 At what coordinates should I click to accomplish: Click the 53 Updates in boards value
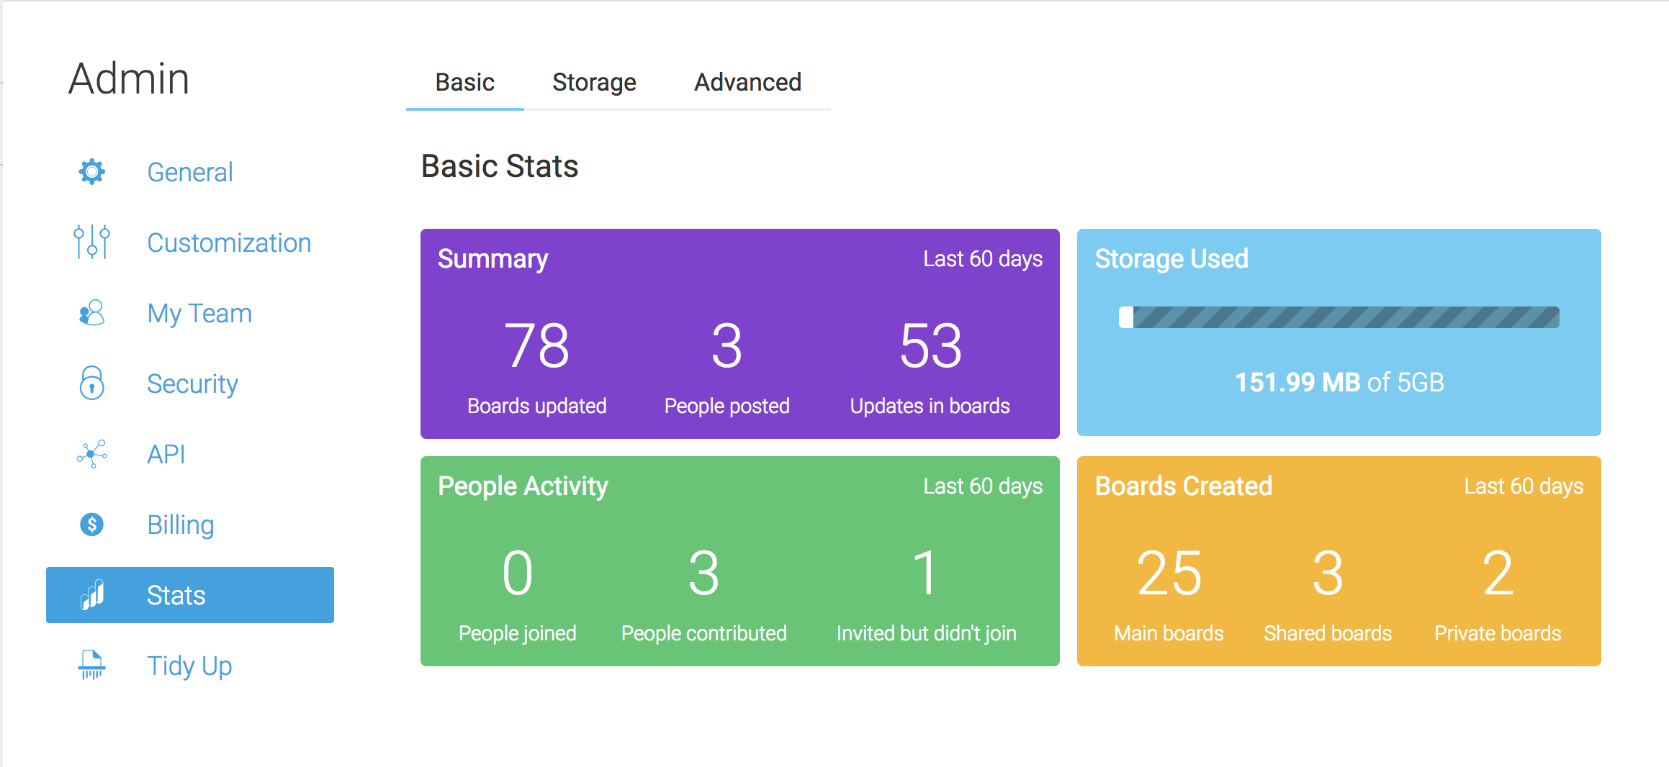pos(930,346)
